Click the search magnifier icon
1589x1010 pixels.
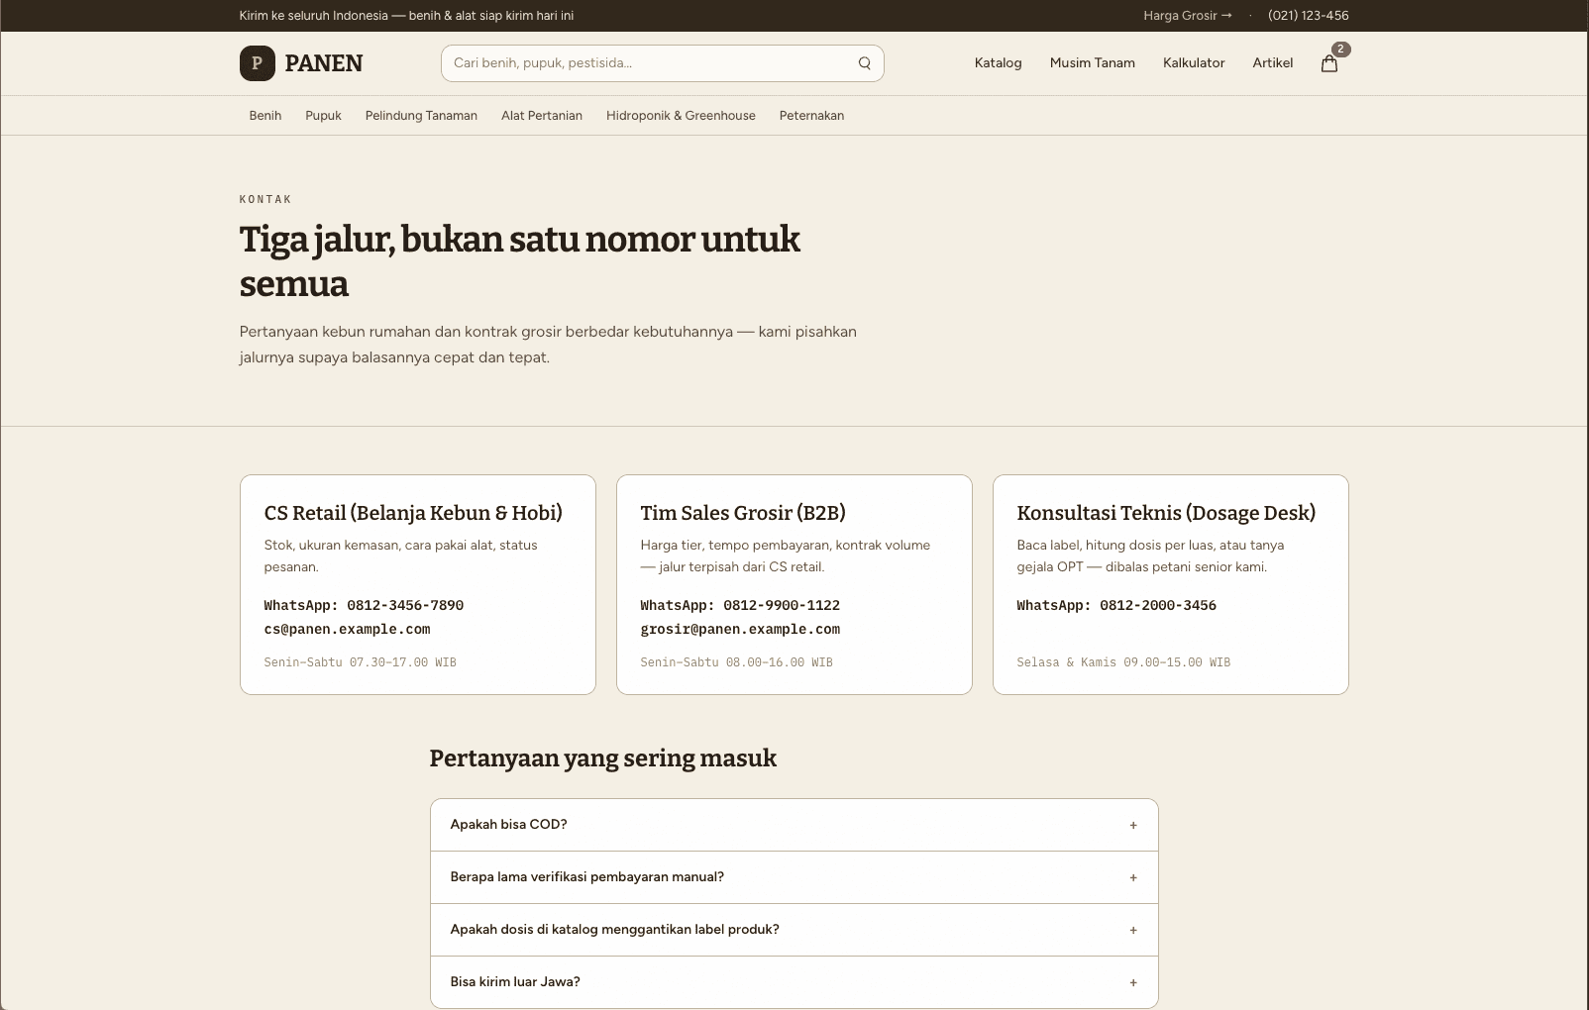(x=865, y=63)
